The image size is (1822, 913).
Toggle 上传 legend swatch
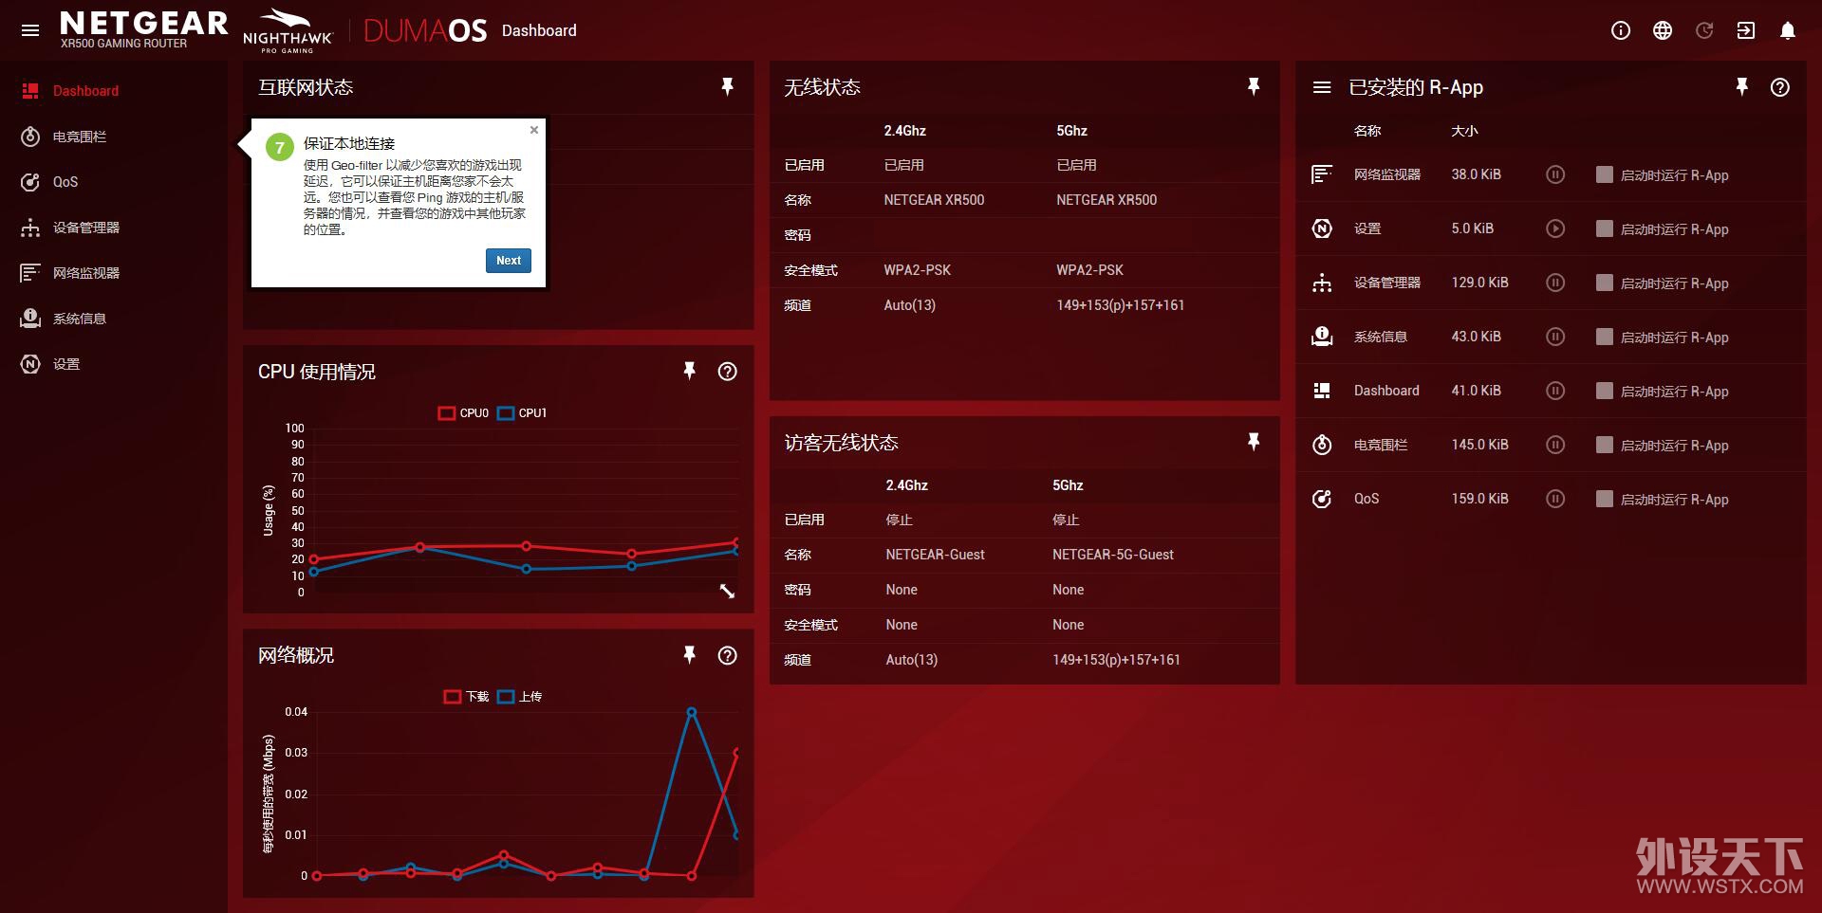[506, 697]
